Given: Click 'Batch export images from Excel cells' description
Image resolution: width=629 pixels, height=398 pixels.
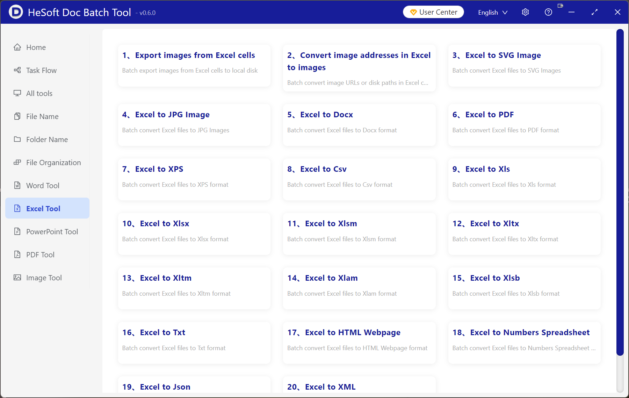Looking at the screenshot, I should [190, 71].
